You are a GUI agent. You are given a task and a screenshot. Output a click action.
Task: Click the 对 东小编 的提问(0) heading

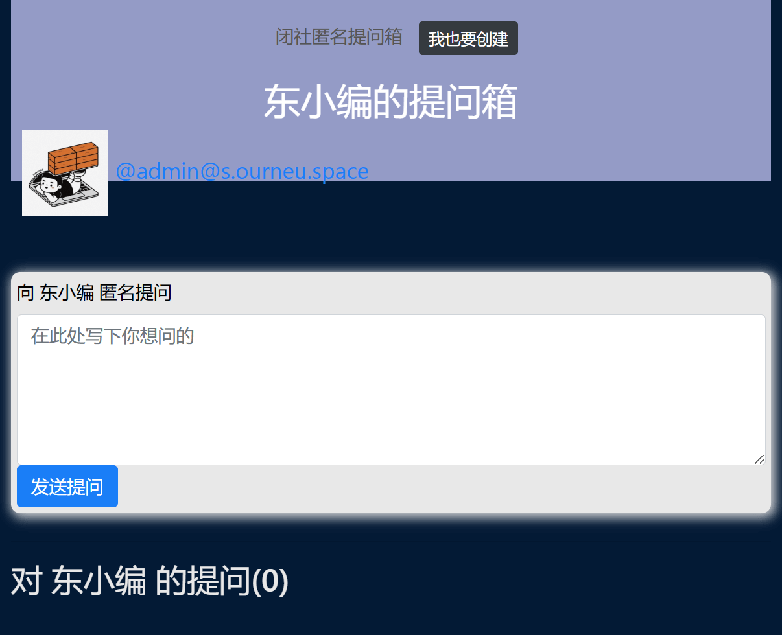(x=150, y=581)
